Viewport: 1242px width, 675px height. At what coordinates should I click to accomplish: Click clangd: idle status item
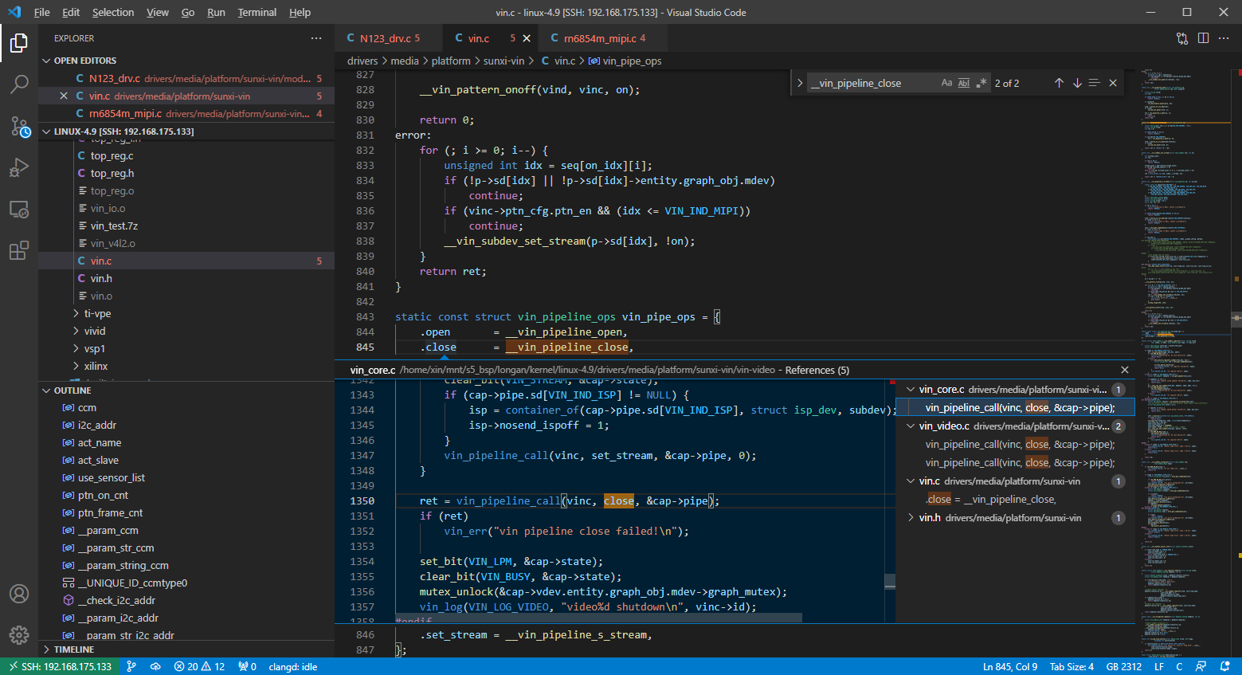tap(292, 666)
